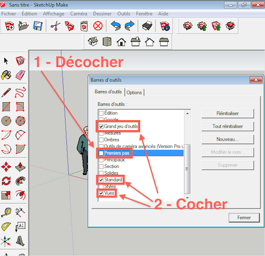Image resolution: width=265 pixels, height=256 pixels.
Task: Select the Pencil line tool
Action: point(6,92)
